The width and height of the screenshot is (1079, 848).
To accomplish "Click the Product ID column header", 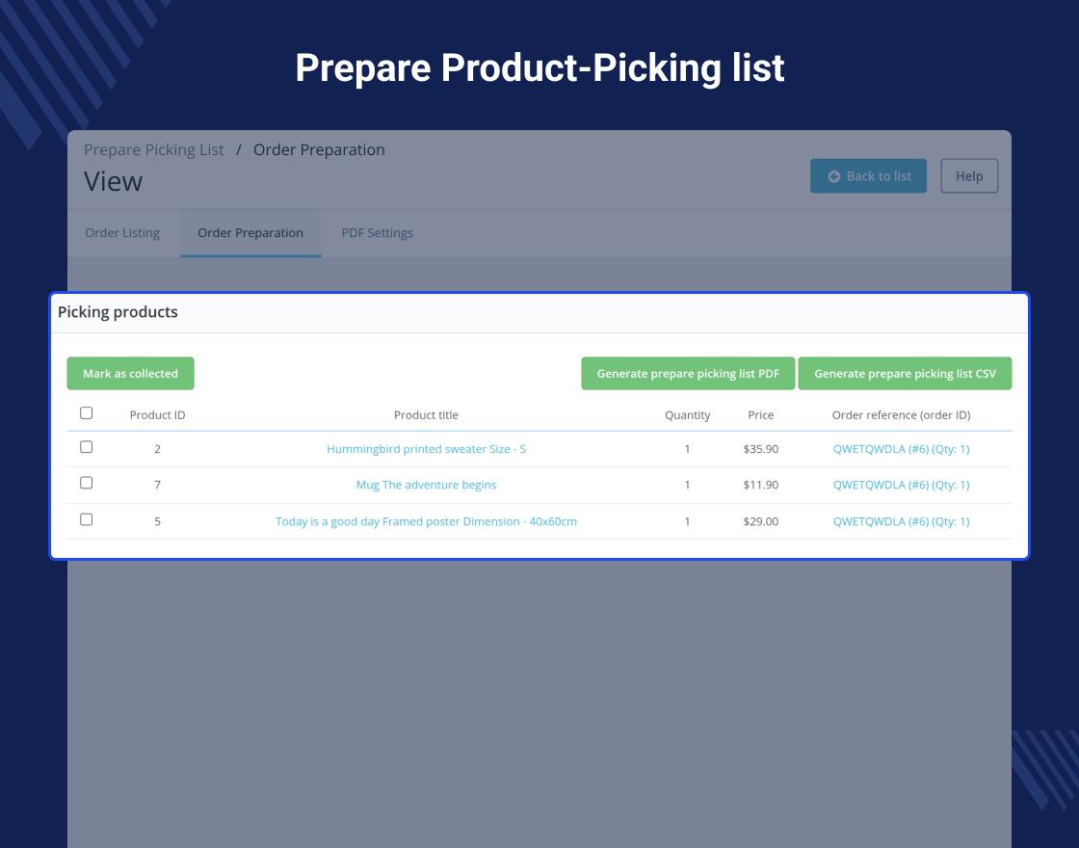I will coord(158,415).
